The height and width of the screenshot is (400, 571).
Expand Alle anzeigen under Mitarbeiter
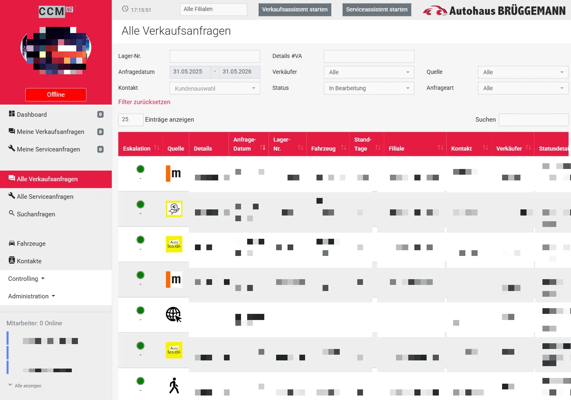(x=25, y=385)
